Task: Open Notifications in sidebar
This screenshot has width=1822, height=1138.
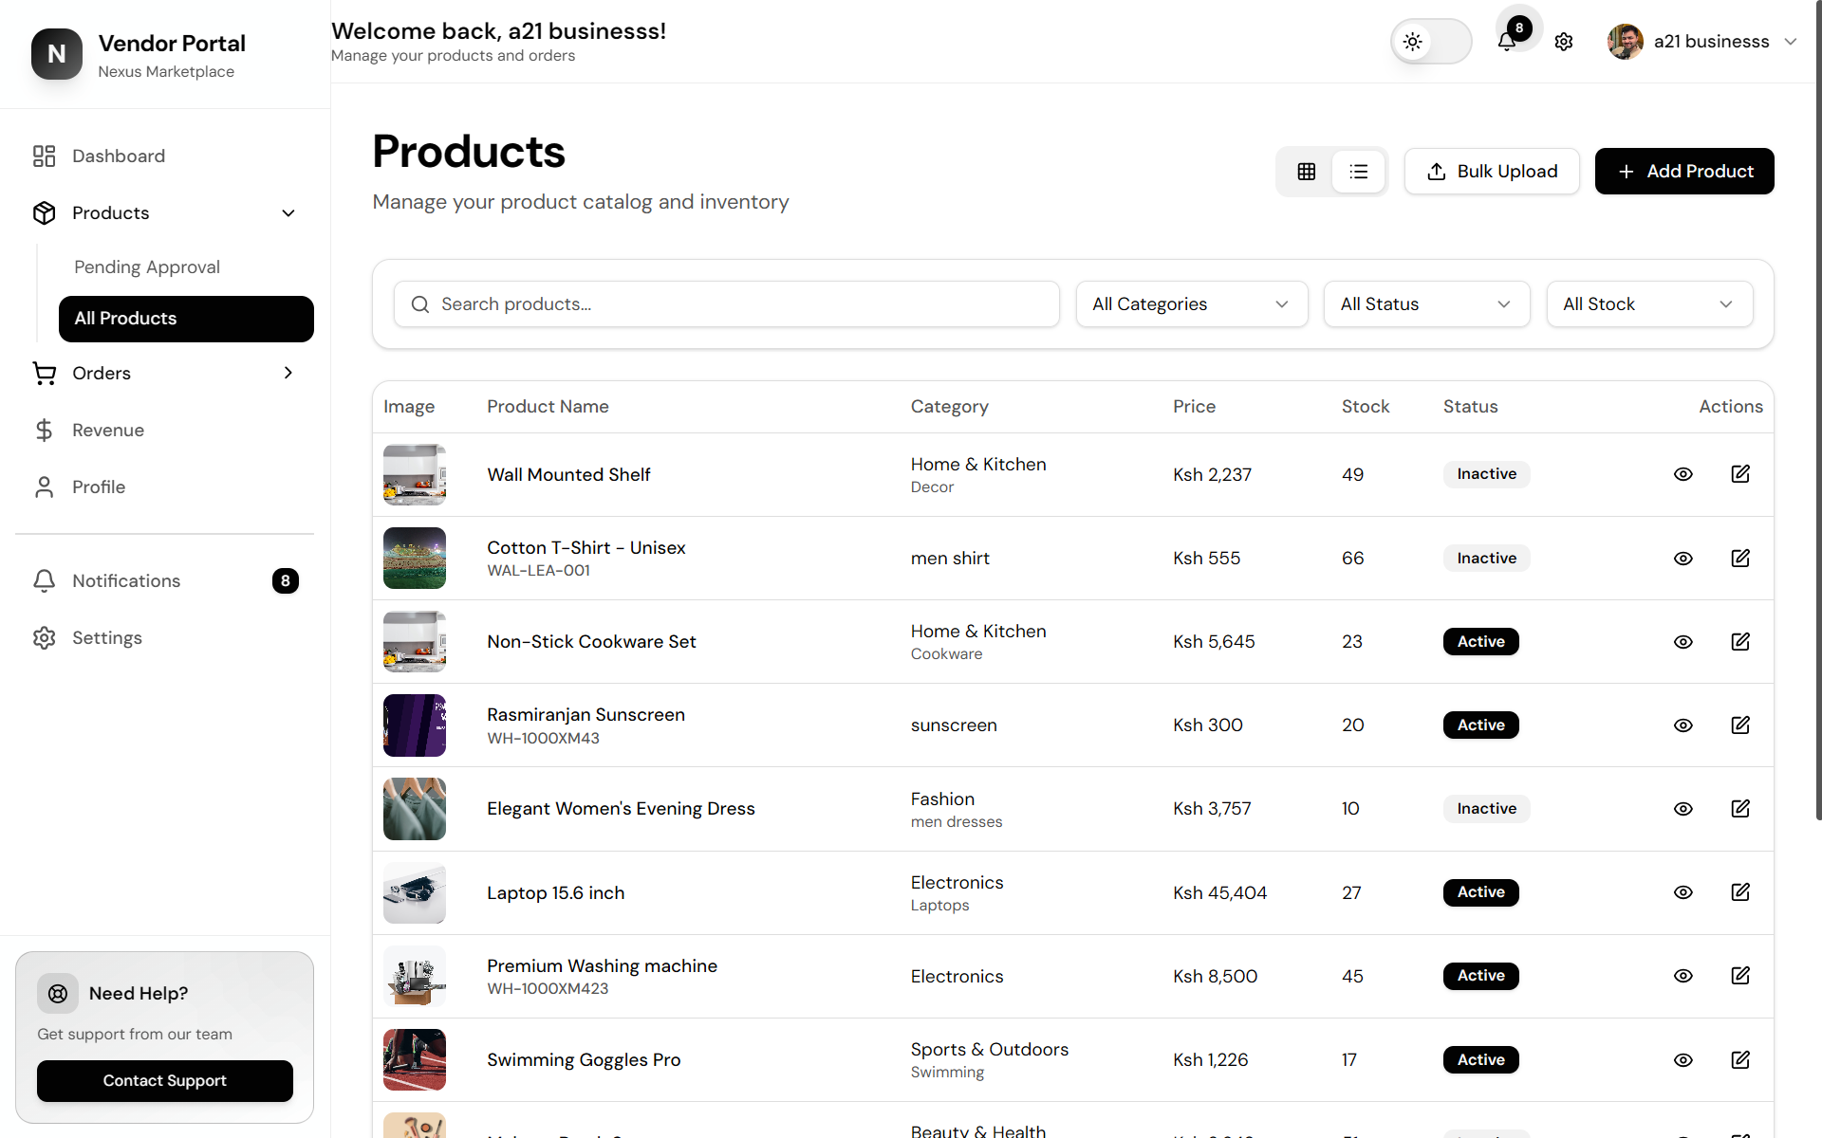Action: click(165, 581)
